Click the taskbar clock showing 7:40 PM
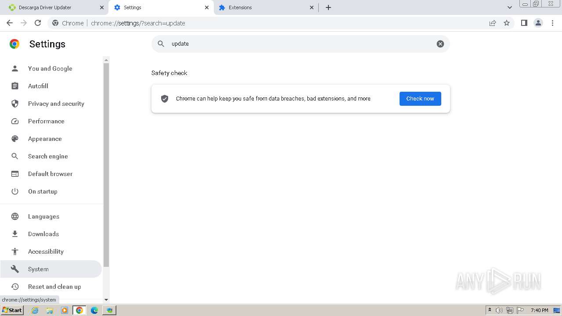 [539, 310]
